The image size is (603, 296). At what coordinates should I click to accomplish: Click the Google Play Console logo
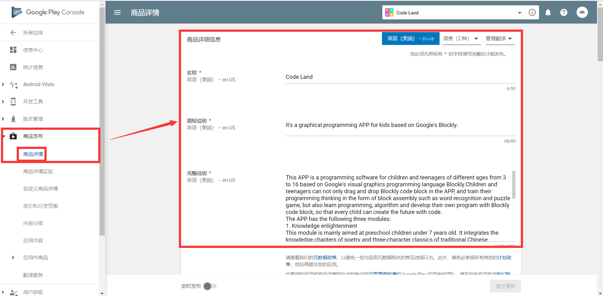48,12
